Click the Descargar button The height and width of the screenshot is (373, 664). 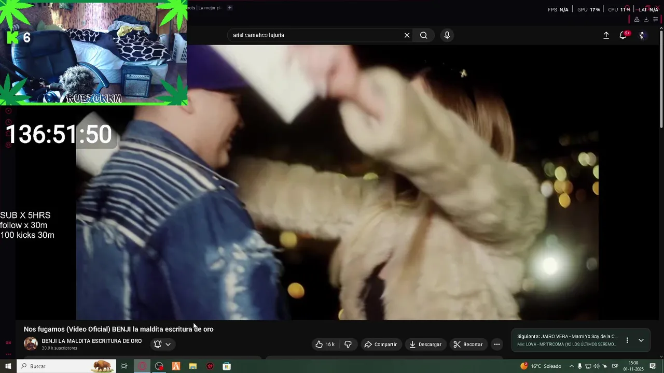pyautogui.click(x=425, y=345)
